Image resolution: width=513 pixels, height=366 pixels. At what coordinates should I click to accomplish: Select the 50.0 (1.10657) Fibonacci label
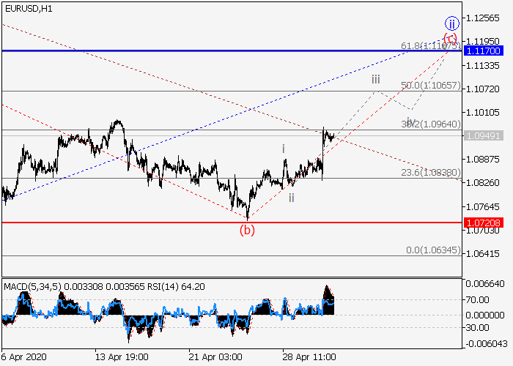click(x=430, y=86)
